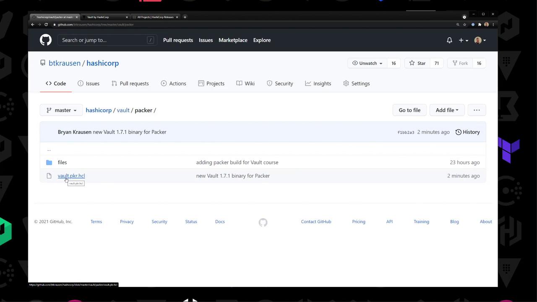This screenshot has height=302, width=537.
Task: Open the Projects tab
Action: 211,83
